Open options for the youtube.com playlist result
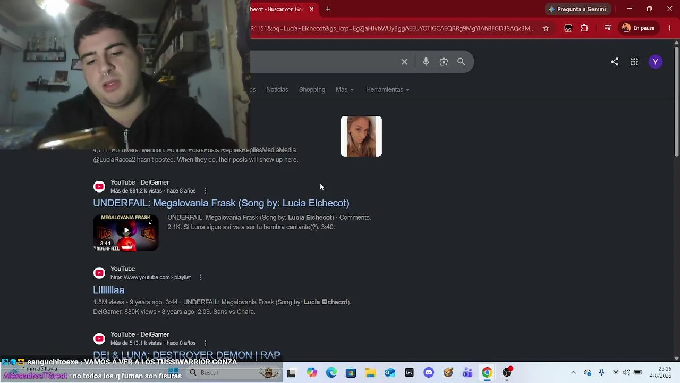 200,278
